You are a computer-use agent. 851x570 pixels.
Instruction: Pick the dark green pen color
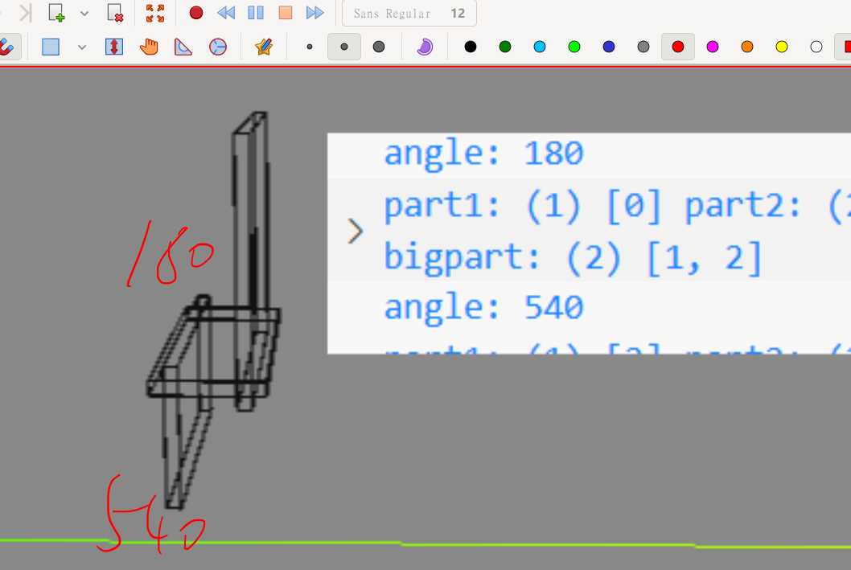click(x=505, y=47)
